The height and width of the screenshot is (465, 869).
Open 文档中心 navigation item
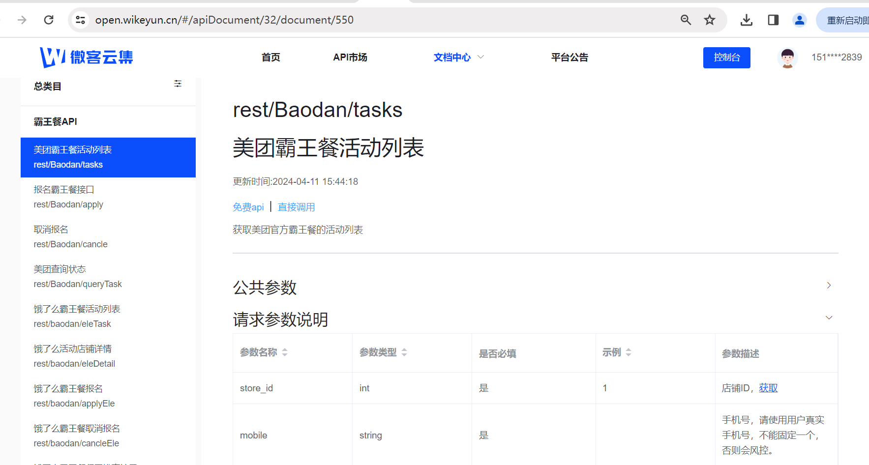pyautogui.click(x=452, y=58)
